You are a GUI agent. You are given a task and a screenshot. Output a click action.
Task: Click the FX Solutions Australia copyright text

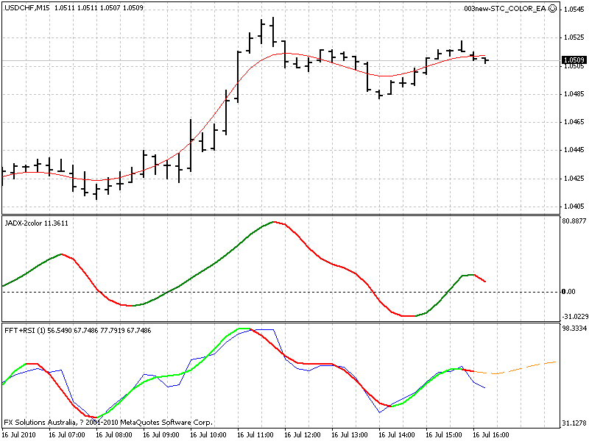point(108,423)
